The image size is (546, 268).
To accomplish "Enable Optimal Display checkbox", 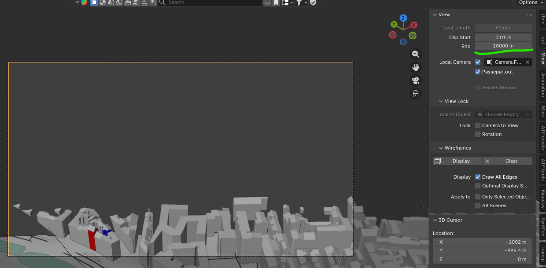I will (x=478, y=186).
